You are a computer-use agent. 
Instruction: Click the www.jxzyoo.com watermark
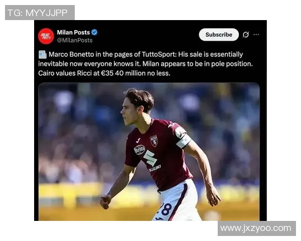257,228
